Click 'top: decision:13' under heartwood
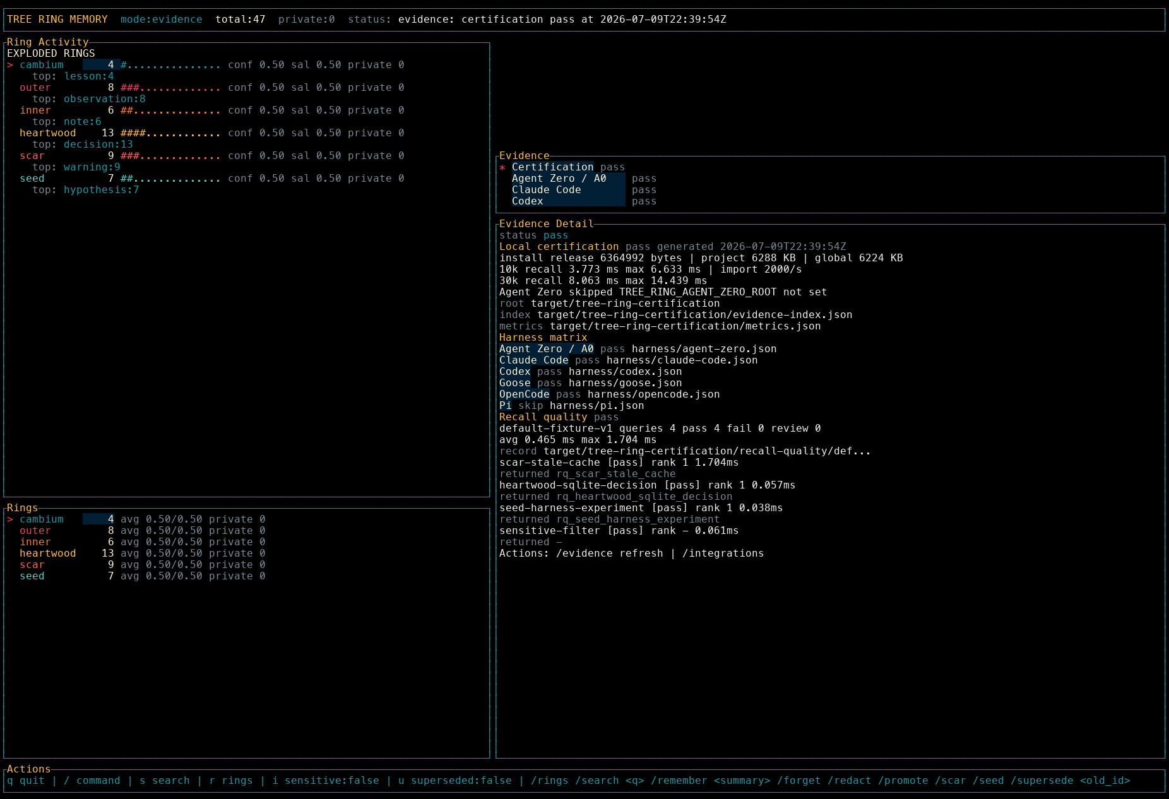This screenshot has width=1169, height=799. (83, 145)
